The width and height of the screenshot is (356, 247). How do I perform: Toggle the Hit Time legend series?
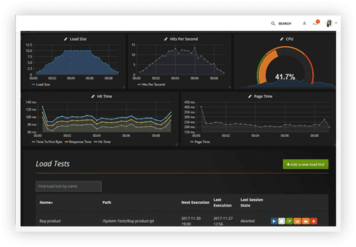(x=102, y=142)
